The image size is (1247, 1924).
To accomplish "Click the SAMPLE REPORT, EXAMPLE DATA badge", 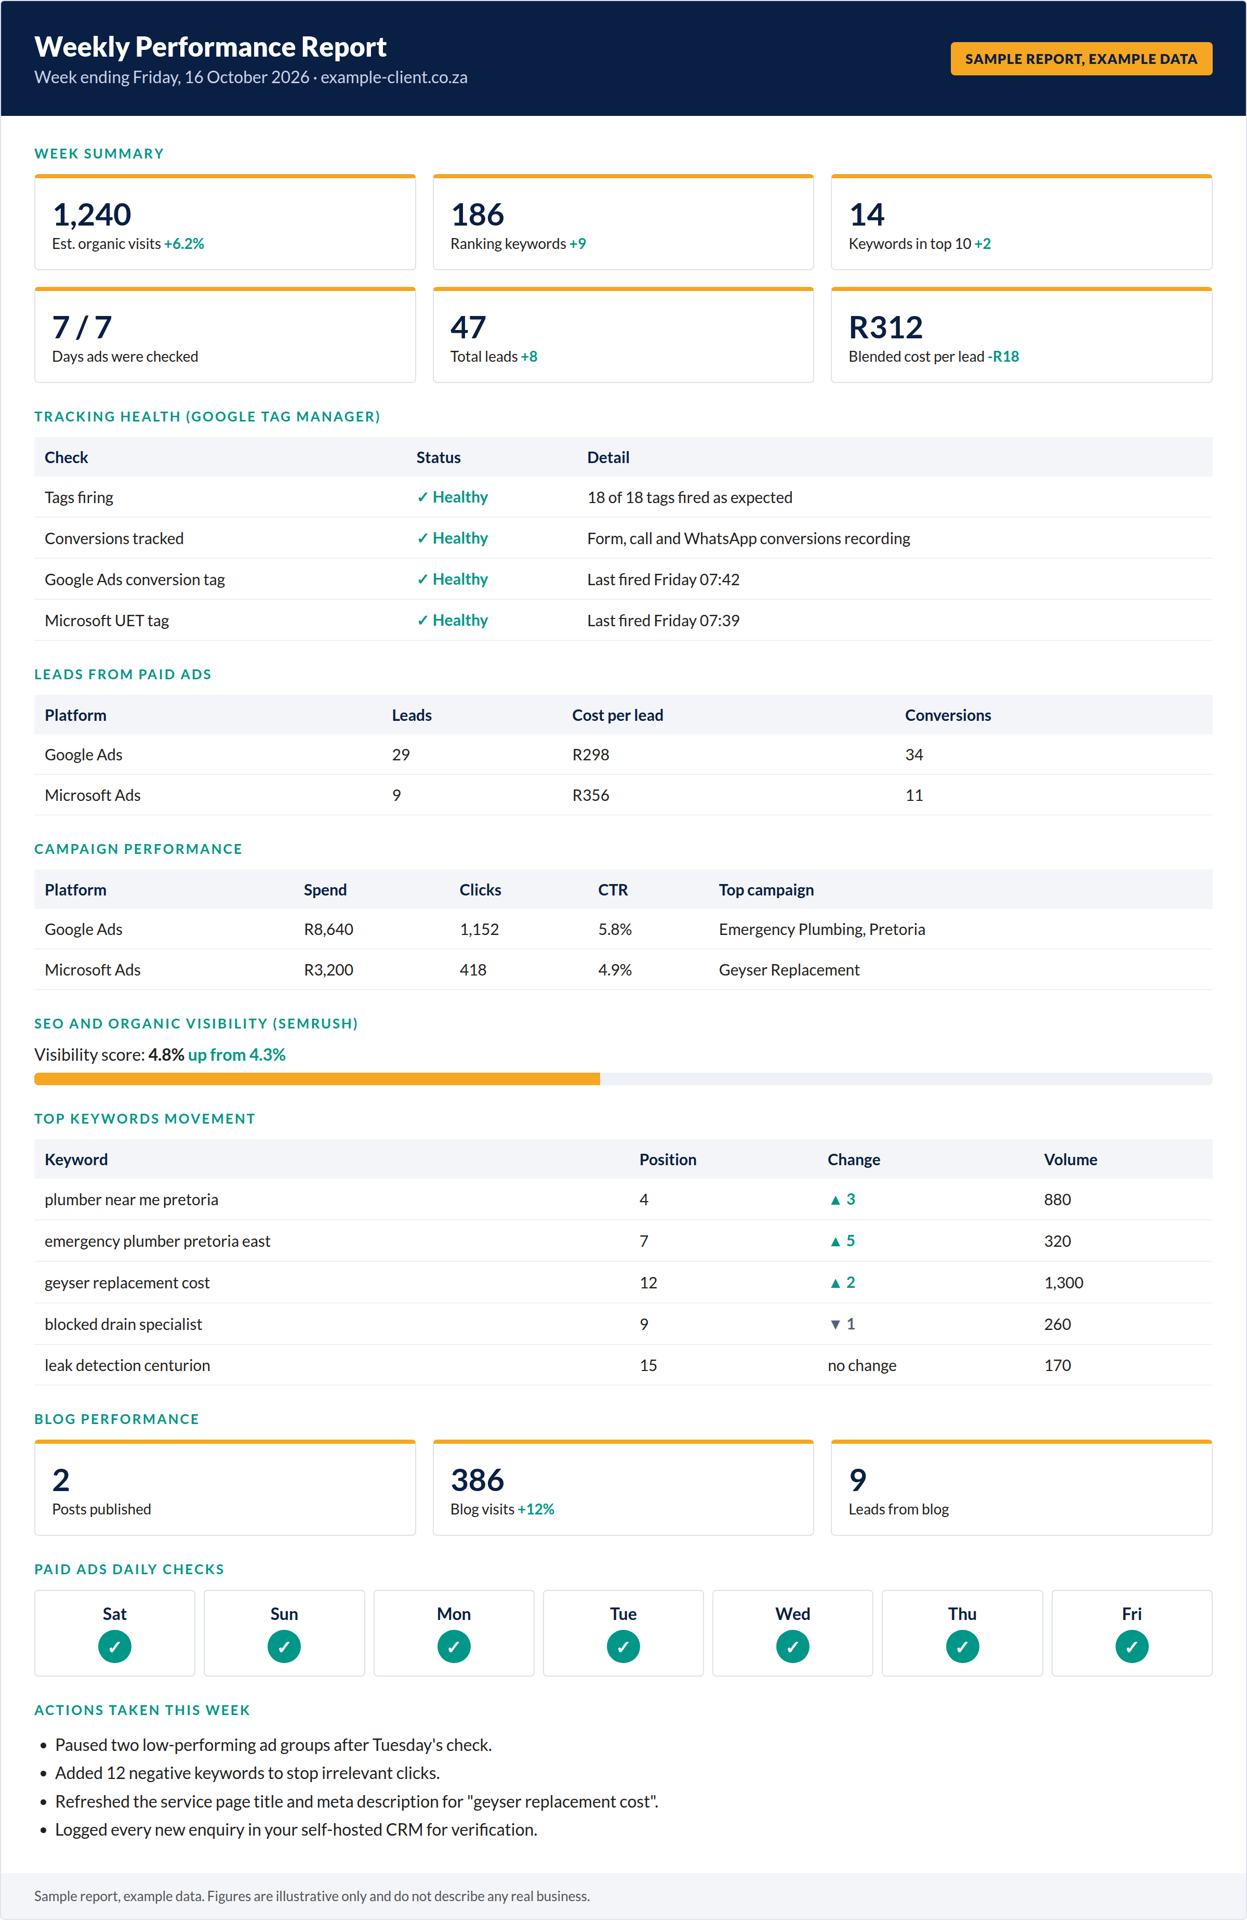I will click(x=1081, y=59).
